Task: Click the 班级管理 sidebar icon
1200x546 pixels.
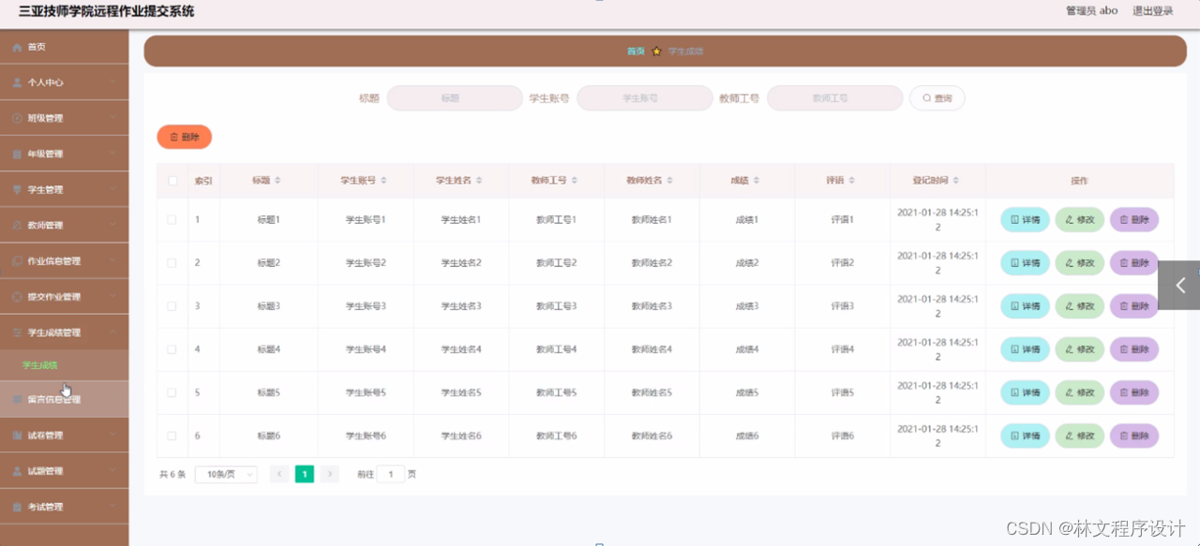Action: (x=16, y=117)
